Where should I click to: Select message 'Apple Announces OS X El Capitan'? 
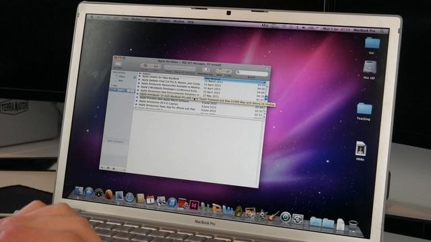pyautogui.click(x=158, y=103)
